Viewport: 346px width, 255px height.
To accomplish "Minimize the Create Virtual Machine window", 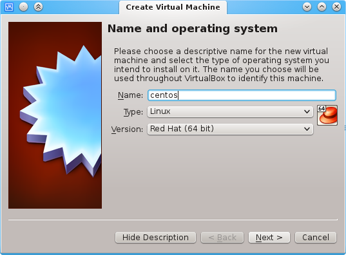I will click(307, 7).
